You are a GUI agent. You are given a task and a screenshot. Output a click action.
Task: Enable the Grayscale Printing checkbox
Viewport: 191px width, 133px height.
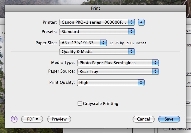pos(80,103)
